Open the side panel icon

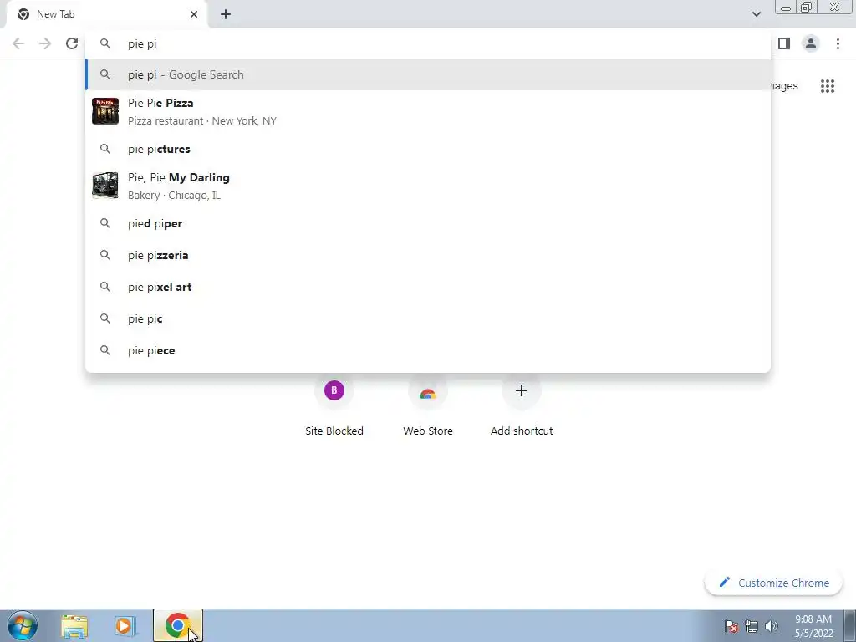point(784,43)
